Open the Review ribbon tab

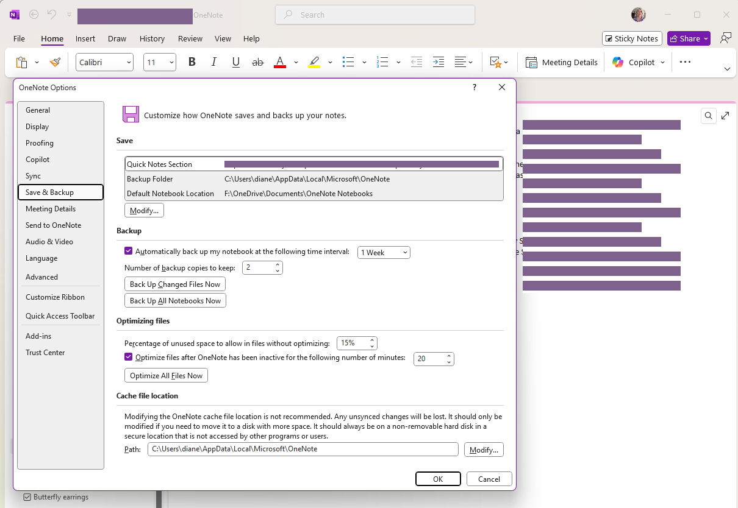pos(190,38)
